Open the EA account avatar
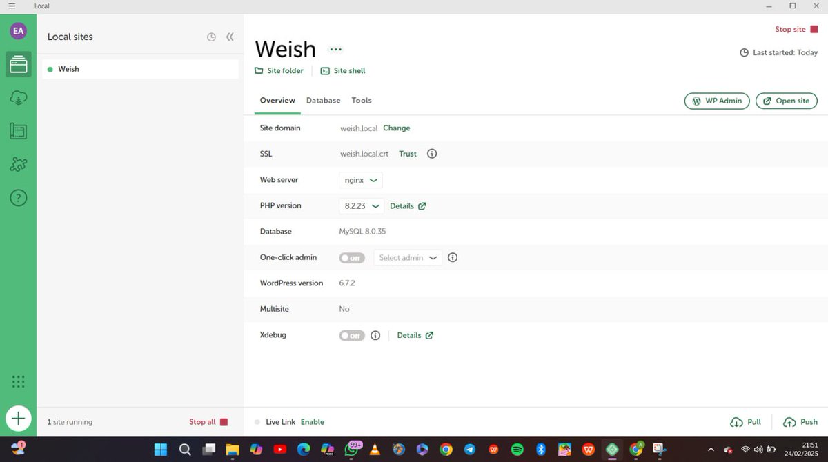The height and width of the screenshot is (462, 828). (x=18, y=30)
